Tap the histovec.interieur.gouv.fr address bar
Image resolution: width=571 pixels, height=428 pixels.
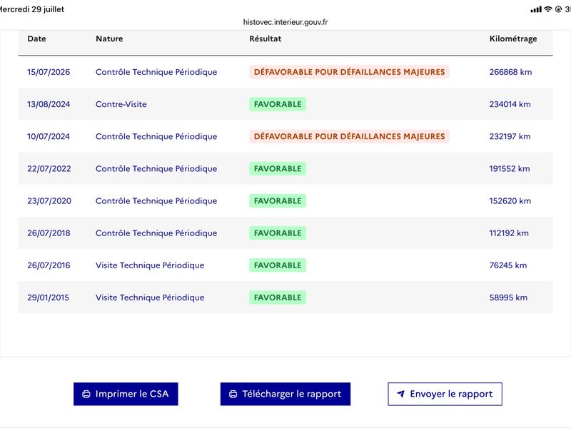pyautogui.click(x=285, y=22)
